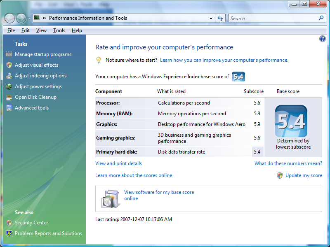Click the Problem Reports and Solutions icon

tap(9, 233)
